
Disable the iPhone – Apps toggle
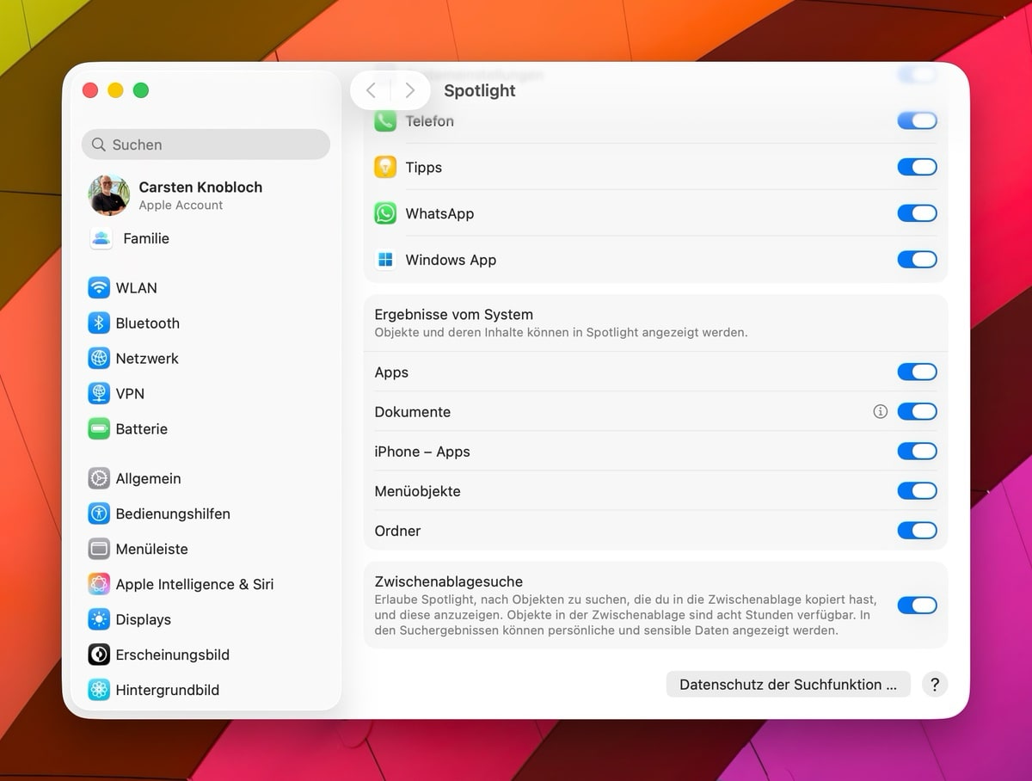917,452
